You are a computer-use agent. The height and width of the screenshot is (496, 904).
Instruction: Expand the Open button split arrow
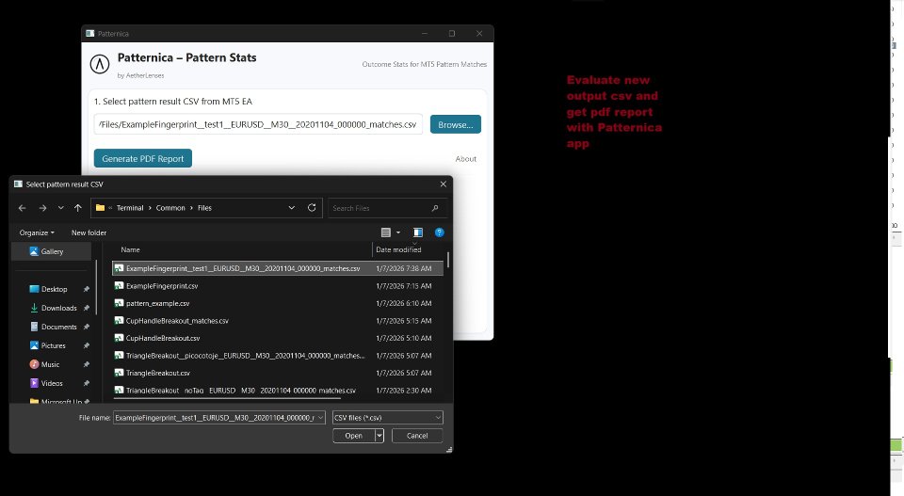tap(379, 436)
